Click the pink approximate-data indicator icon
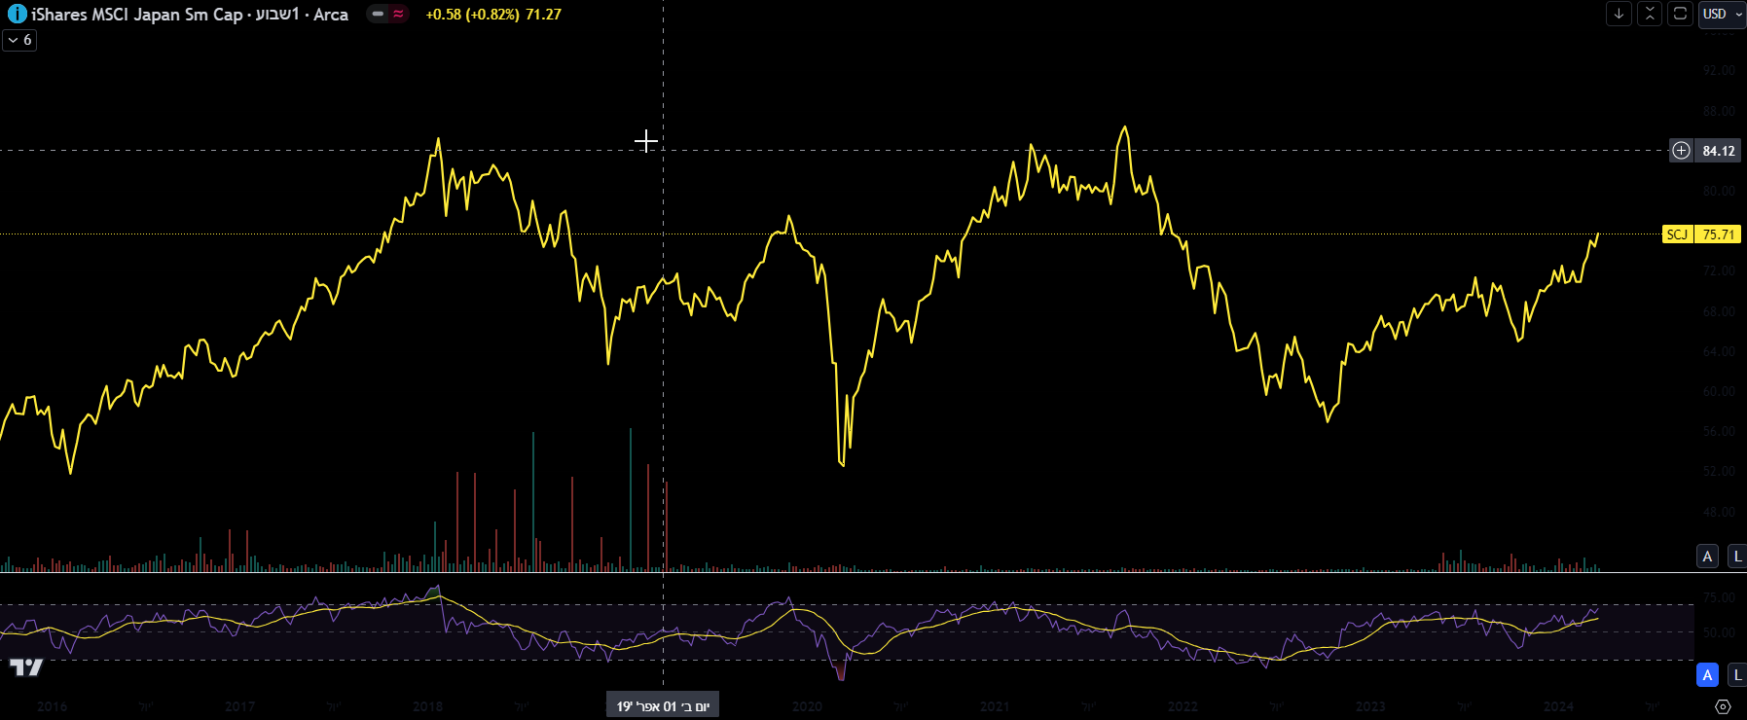This screenshot has width=1747, height=720. (398, 15)
